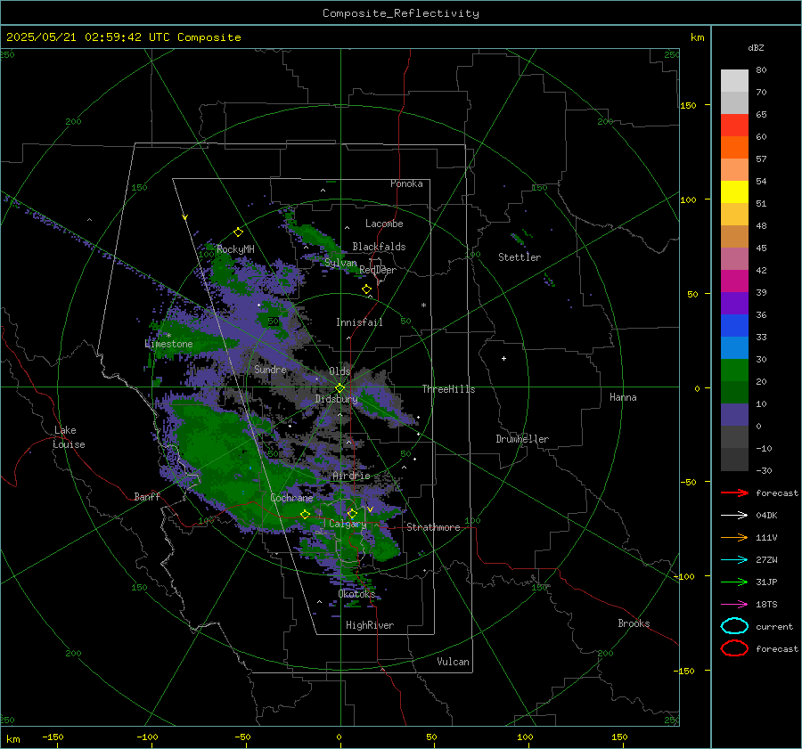Click the dark gray -10 dBZ swatch
802x749 pixels.
[734, 460]
